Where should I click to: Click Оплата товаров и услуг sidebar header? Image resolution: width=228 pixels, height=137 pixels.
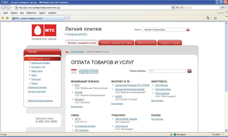[42, 59]
